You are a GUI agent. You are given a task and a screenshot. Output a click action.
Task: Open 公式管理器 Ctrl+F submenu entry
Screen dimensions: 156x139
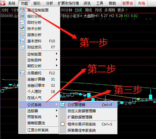(88, 105)
